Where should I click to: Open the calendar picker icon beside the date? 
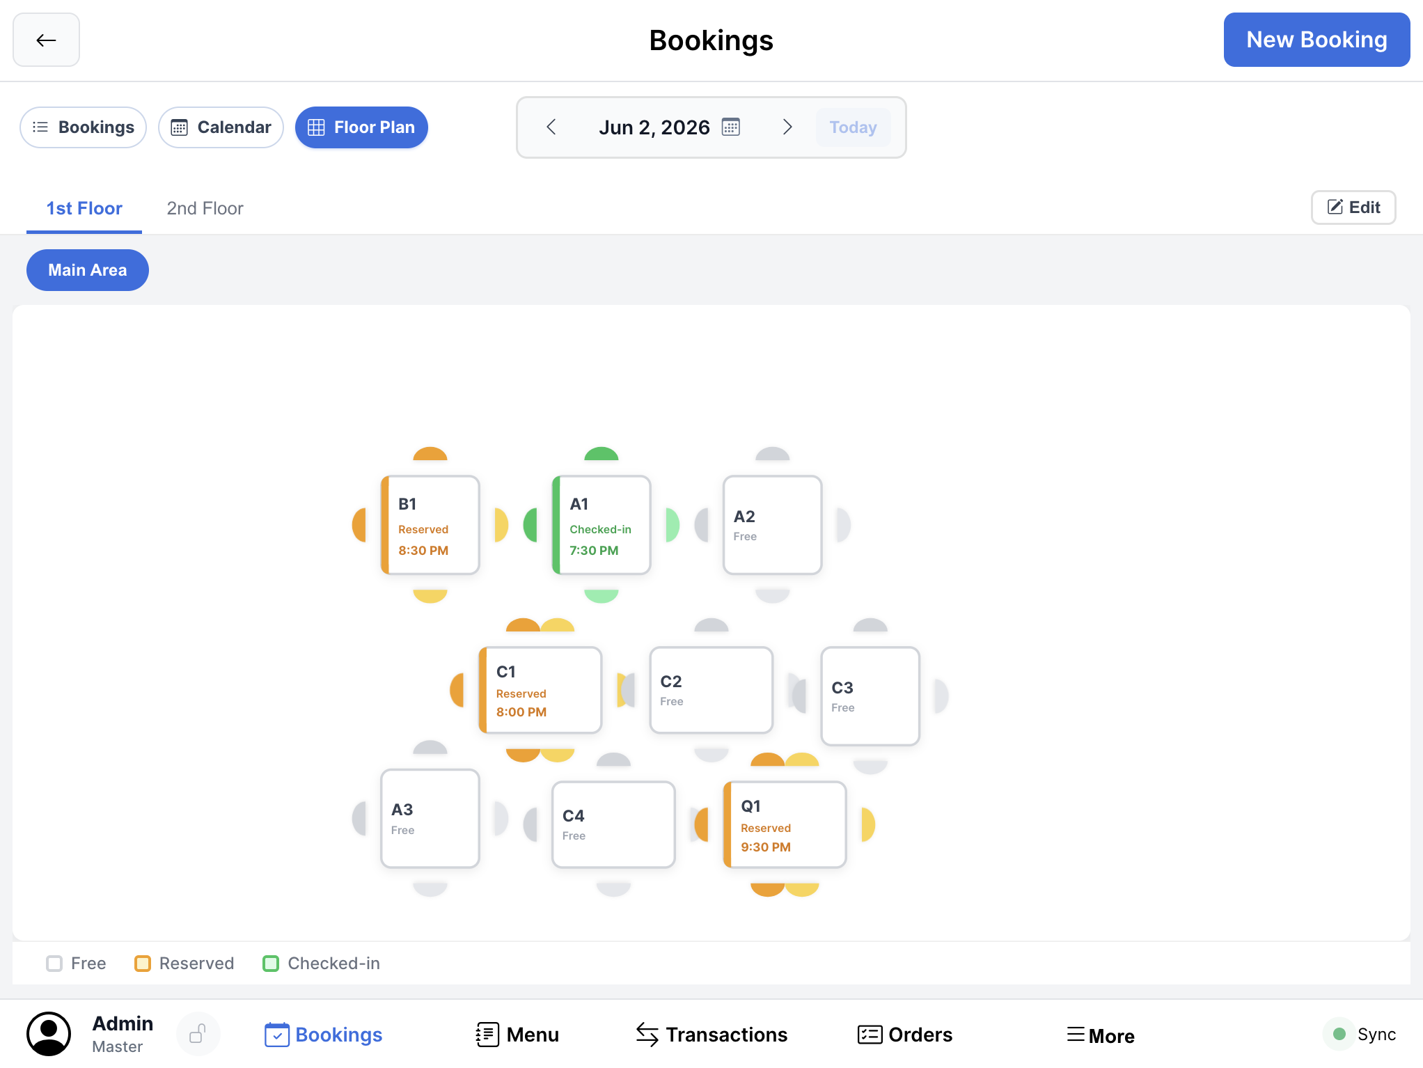(730, 127)
